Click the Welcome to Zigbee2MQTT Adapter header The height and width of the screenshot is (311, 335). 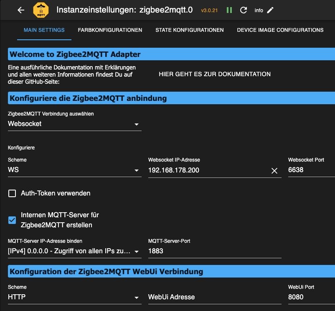pos(171,54)
